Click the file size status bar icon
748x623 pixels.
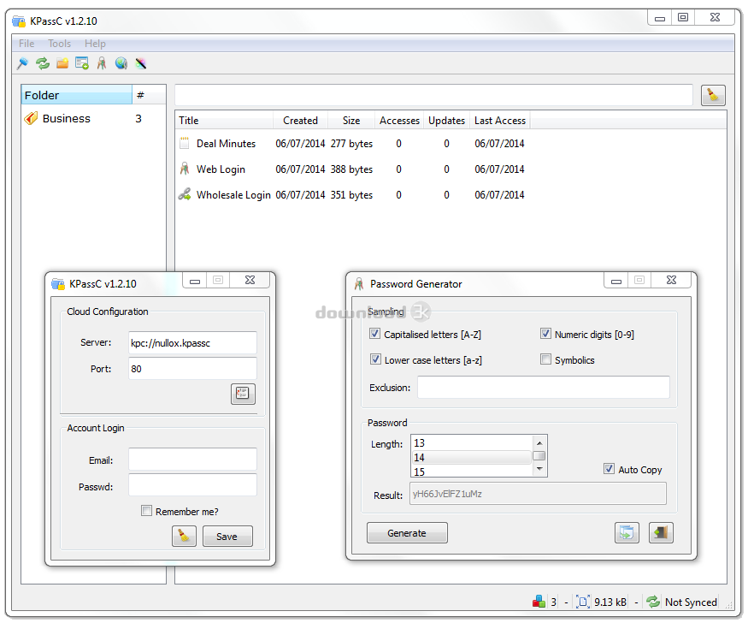tap(582, 602)
